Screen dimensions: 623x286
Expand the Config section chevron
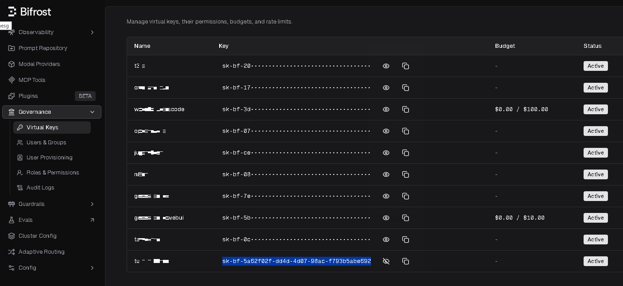92,268
